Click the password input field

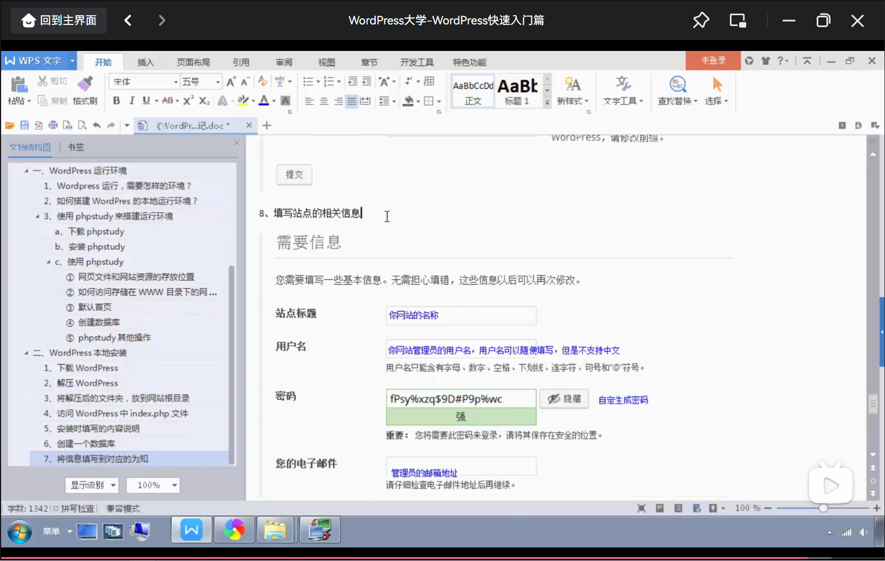[461, 399]
